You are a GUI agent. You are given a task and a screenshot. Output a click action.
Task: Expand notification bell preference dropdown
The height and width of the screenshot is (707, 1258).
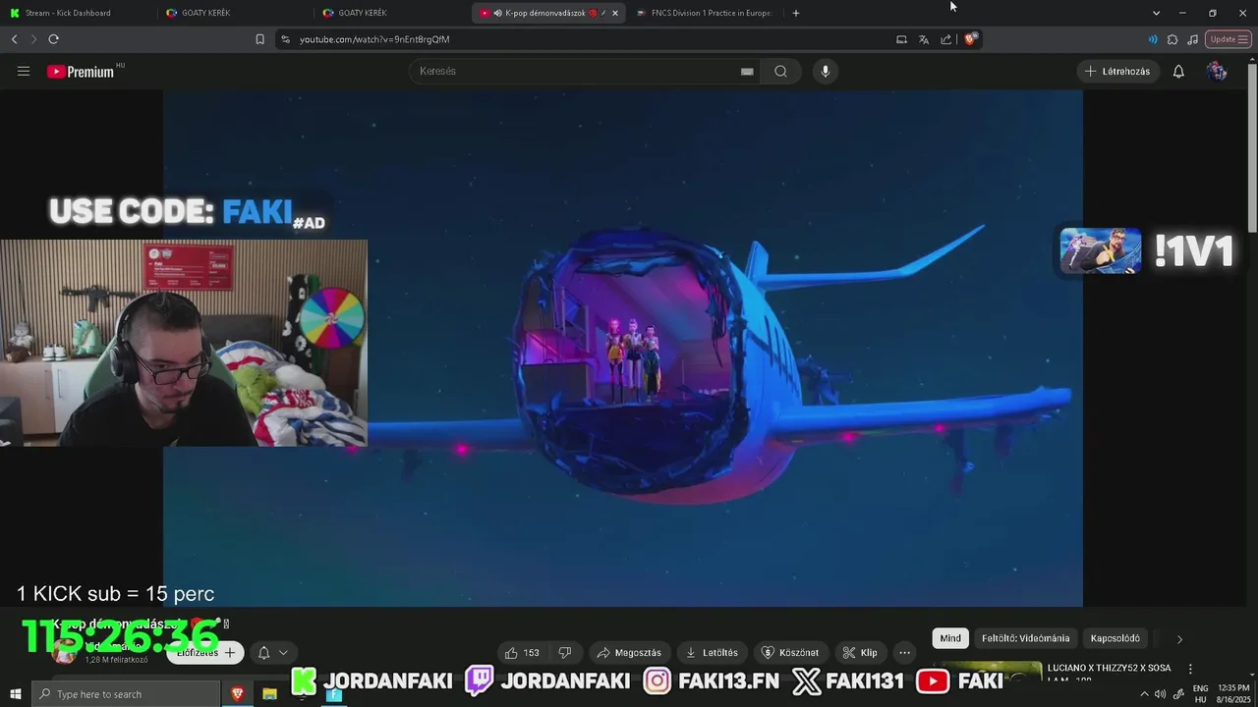272,652
